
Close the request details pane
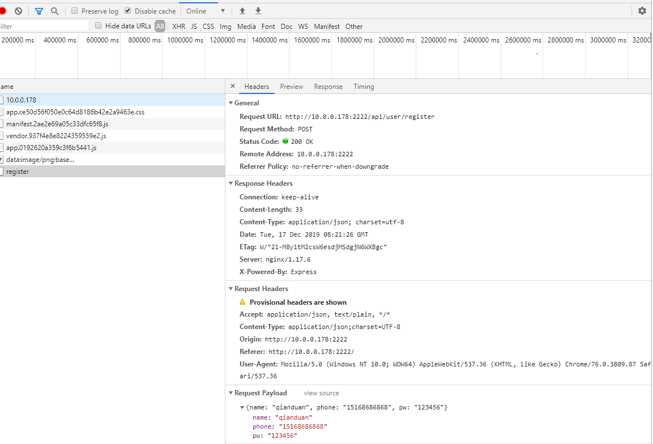tap(233, 86)
